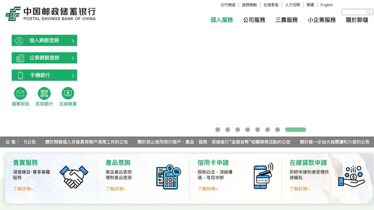This screenshot has height=210, width=374.
Task: Click 貴賓服務 heading
Action: click(26, 163)
